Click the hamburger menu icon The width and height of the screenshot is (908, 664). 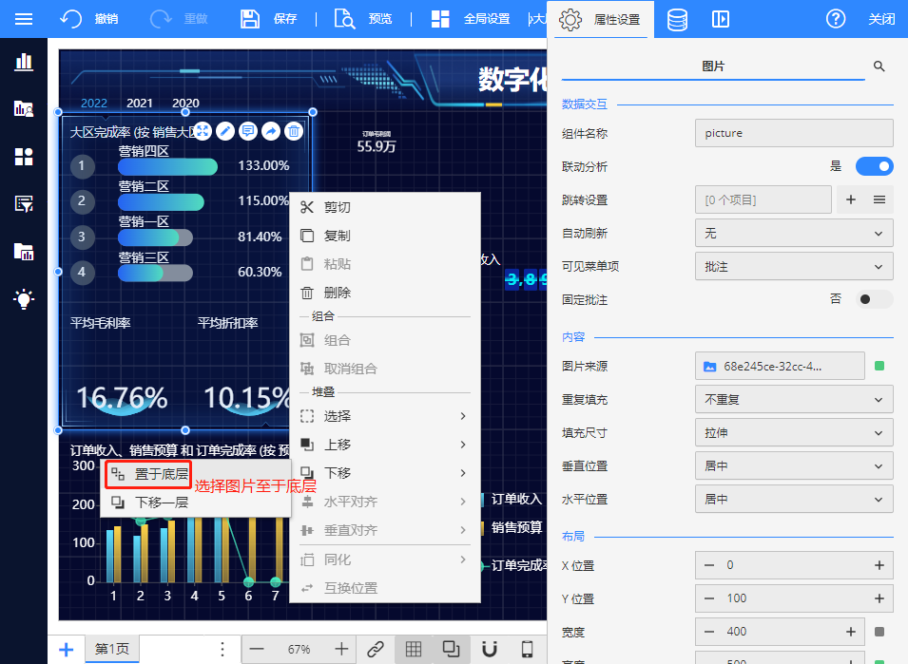pos(24,19)
